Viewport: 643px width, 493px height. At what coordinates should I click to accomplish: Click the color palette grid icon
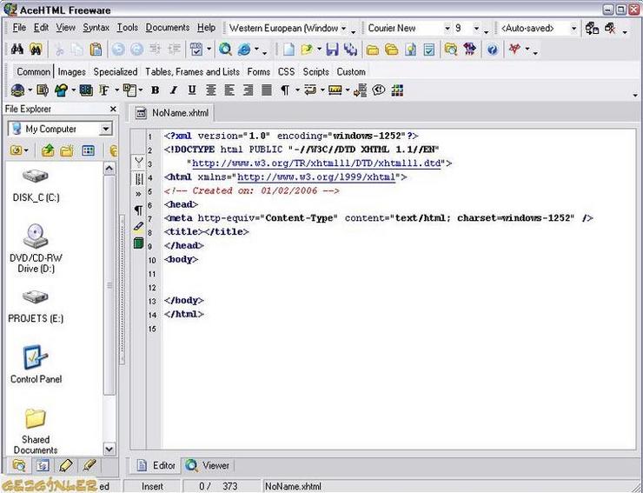tap(397, 90)
